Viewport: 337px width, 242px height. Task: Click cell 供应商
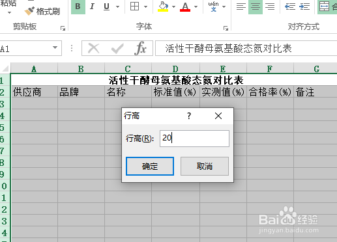(x=34, y=92)
